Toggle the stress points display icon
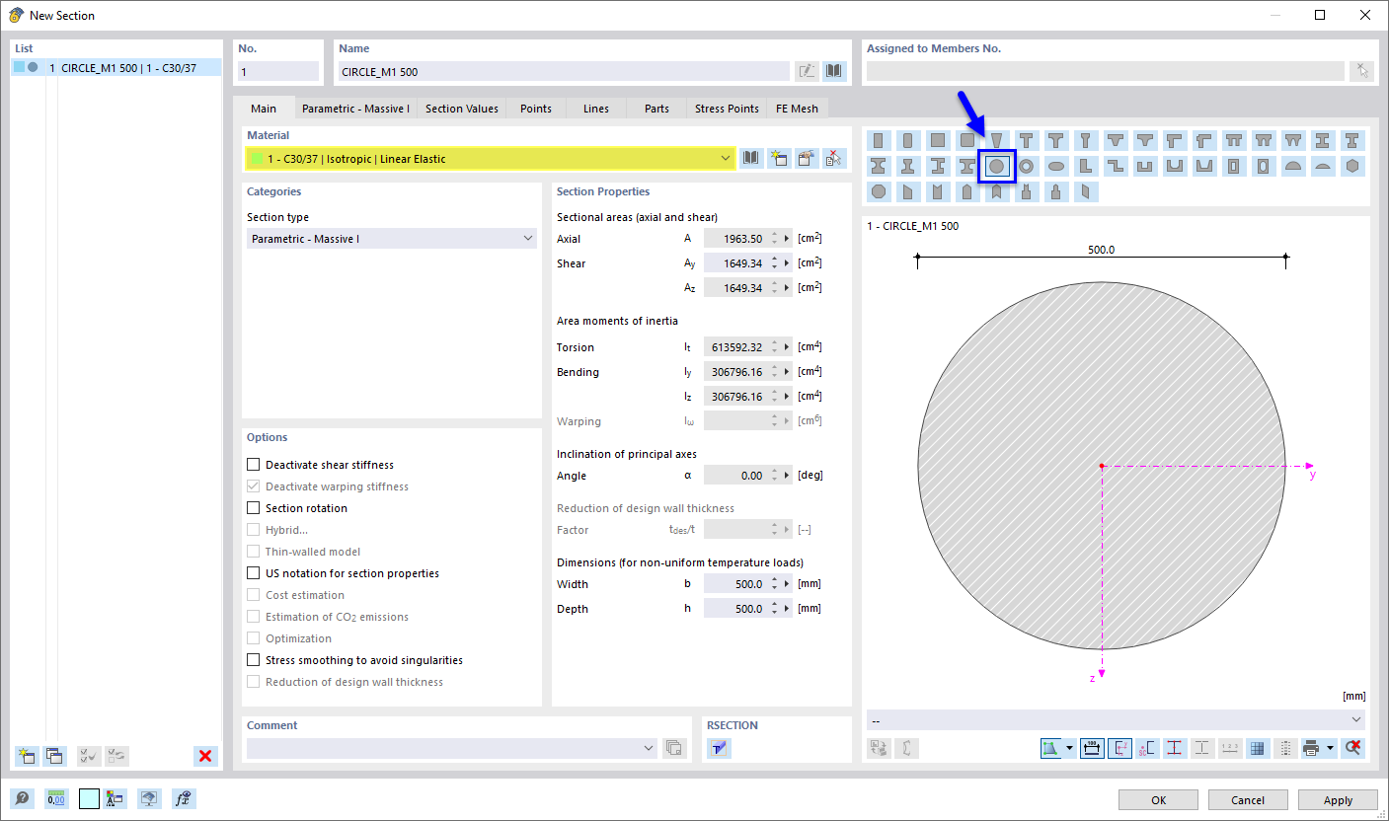 (1175, 748)
